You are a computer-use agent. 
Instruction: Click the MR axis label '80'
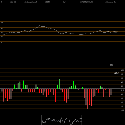pos(122,74)
